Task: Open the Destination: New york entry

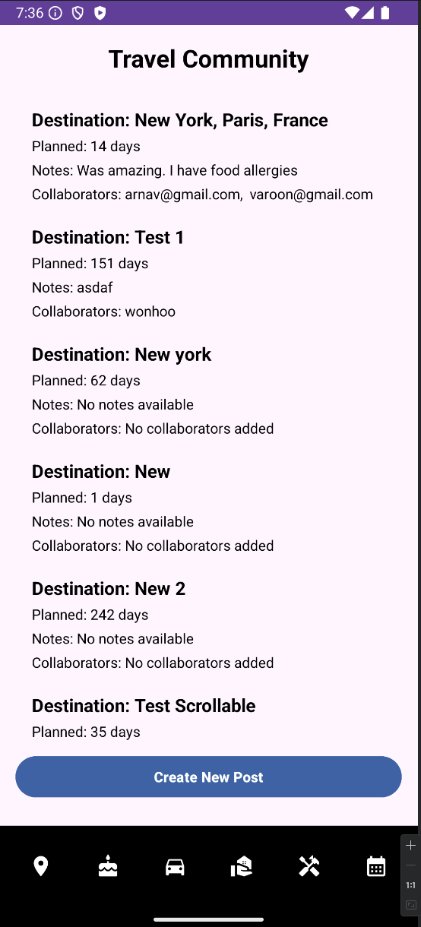Action: pyautogui.click(x=122, y=354)
